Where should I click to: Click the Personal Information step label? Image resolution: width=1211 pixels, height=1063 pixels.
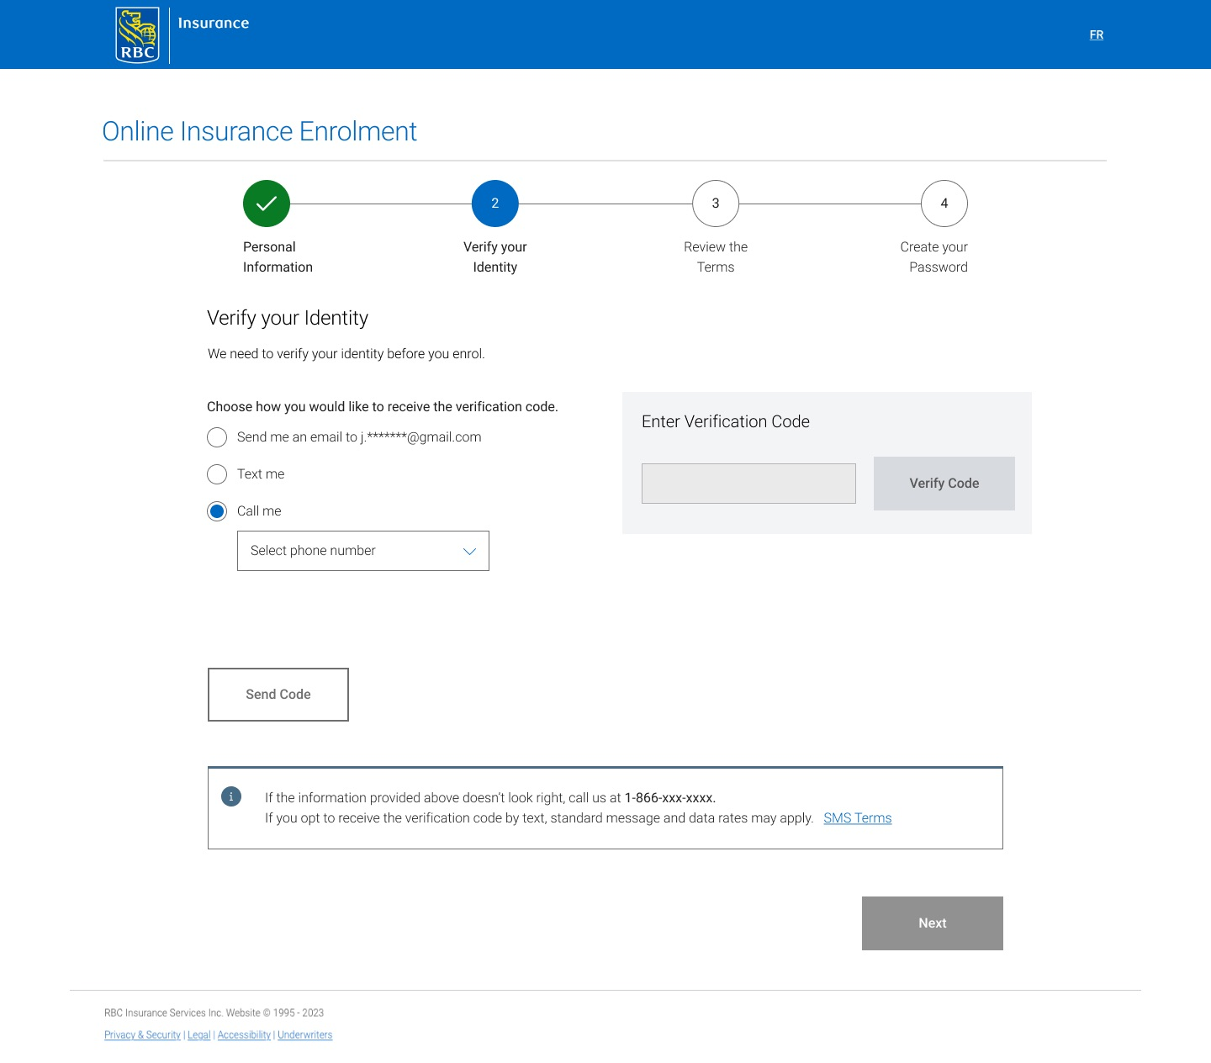click(x=278, y=257)
